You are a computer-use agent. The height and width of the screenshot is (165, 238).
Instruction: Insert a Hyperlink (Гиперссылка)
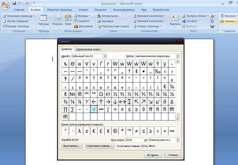108,16
